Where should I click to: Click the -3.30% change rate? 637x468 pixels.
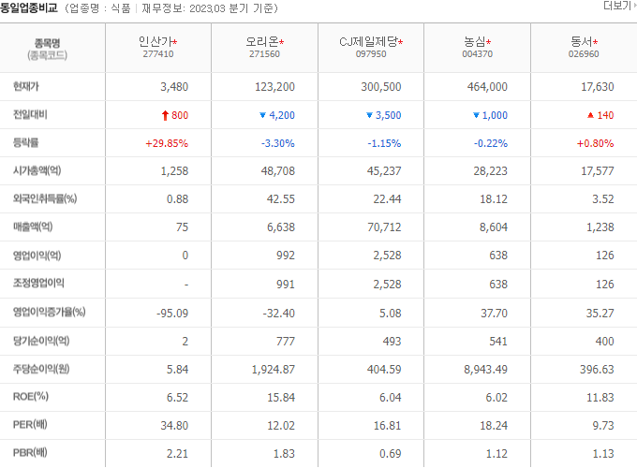coord(278,144)
